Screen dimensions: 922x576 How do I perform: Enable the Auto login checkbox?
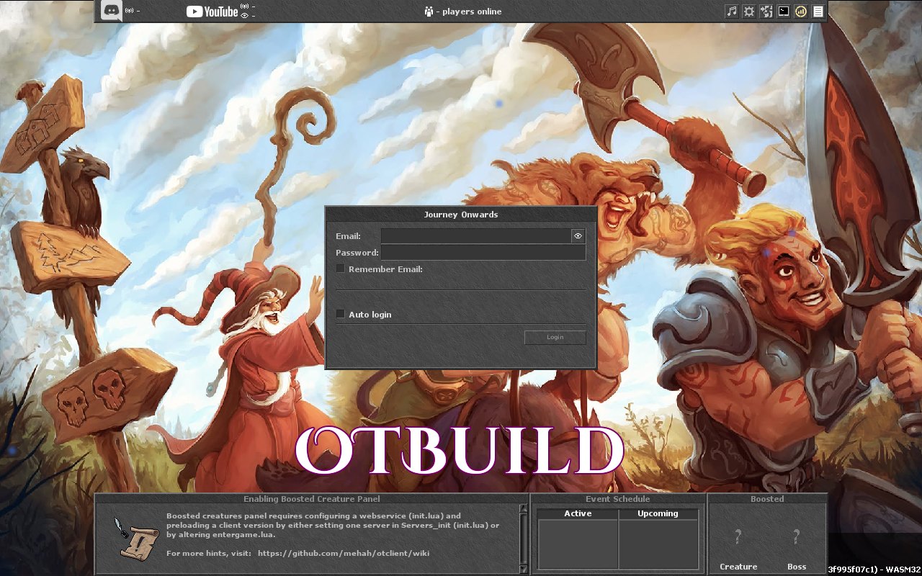tap(341, 314)
